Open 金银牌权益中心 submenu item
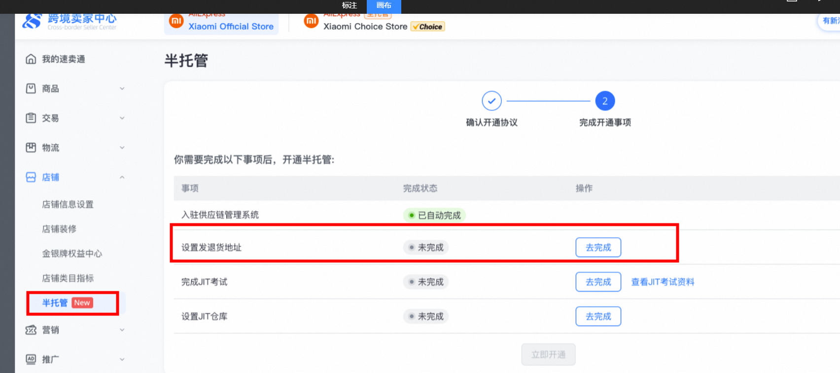The image size is (840, 373). click(72, 253)
